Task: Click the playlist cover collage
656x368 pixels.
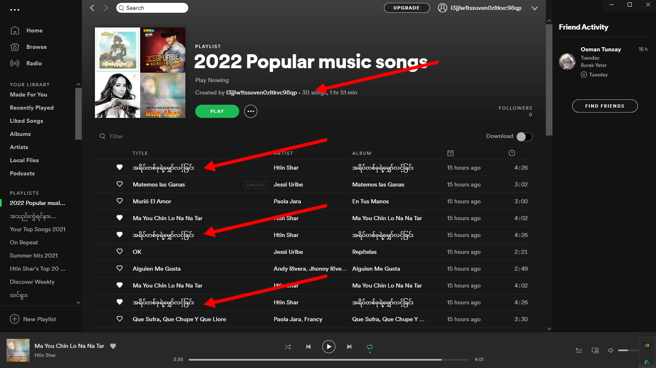Action: 140,73
